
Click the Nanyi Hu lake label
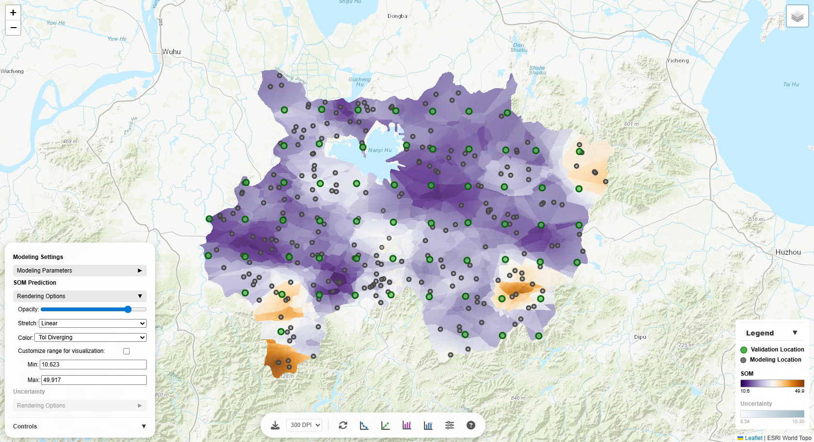pyautogui.click(x=380, y=150)
